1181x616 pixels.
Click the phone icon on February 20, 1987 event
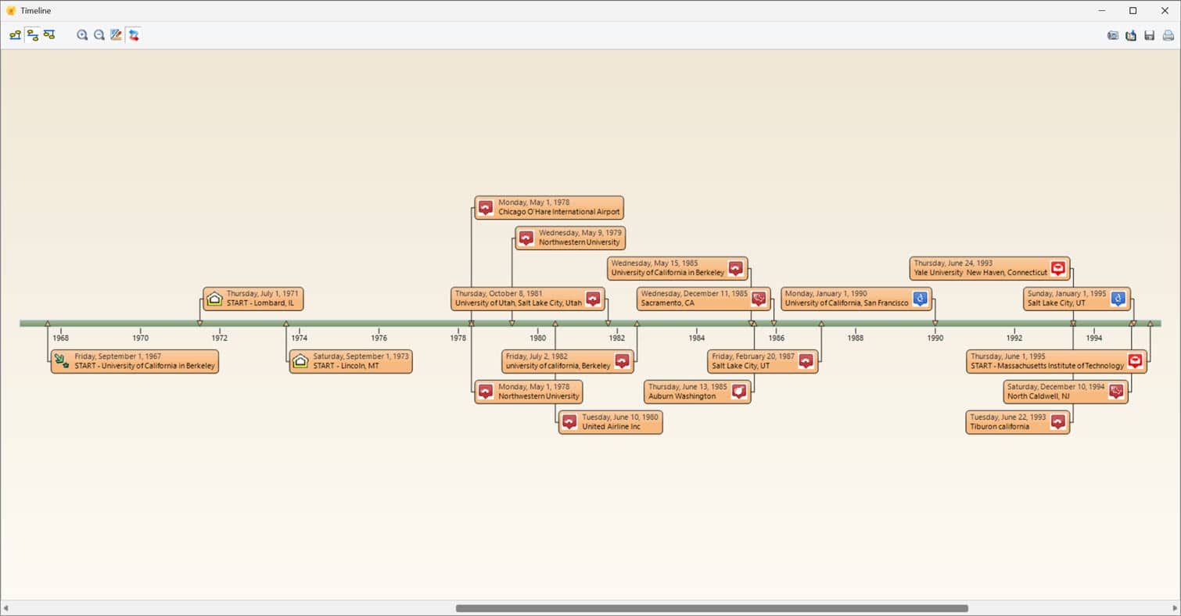pyautogui.click(x=806, y=361)
